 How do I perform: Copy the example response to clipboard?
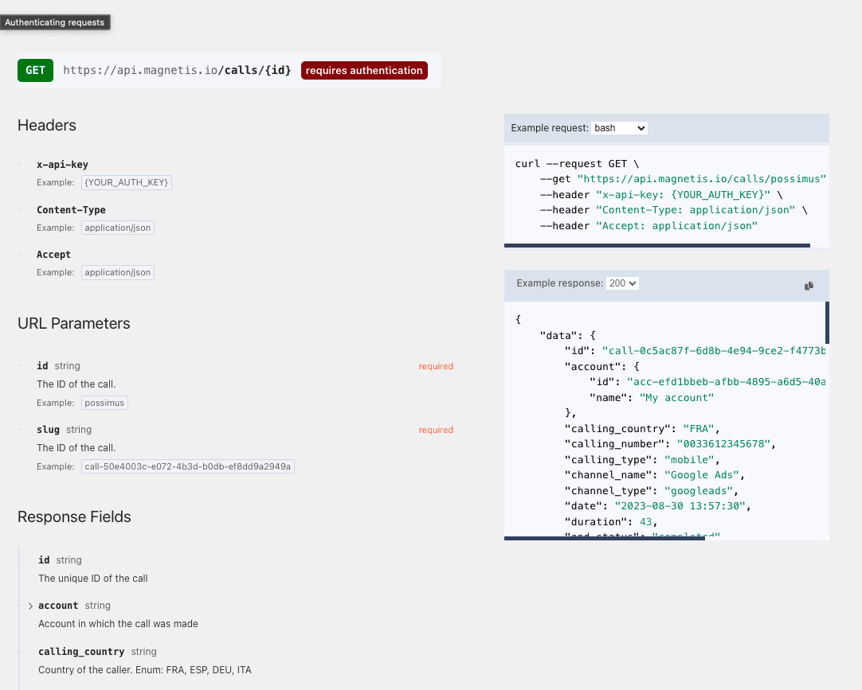coord(809,286)
